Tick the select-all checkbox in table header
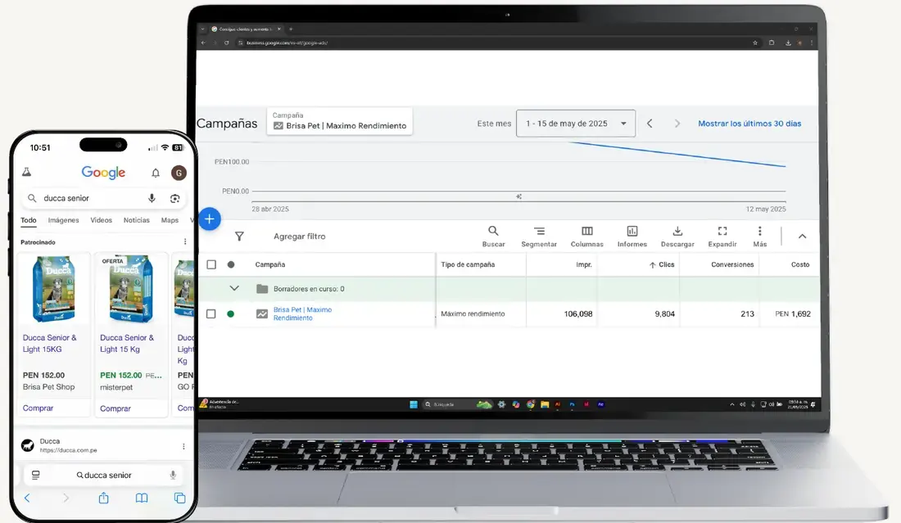901x523 pixels. (x=211, y=264)
